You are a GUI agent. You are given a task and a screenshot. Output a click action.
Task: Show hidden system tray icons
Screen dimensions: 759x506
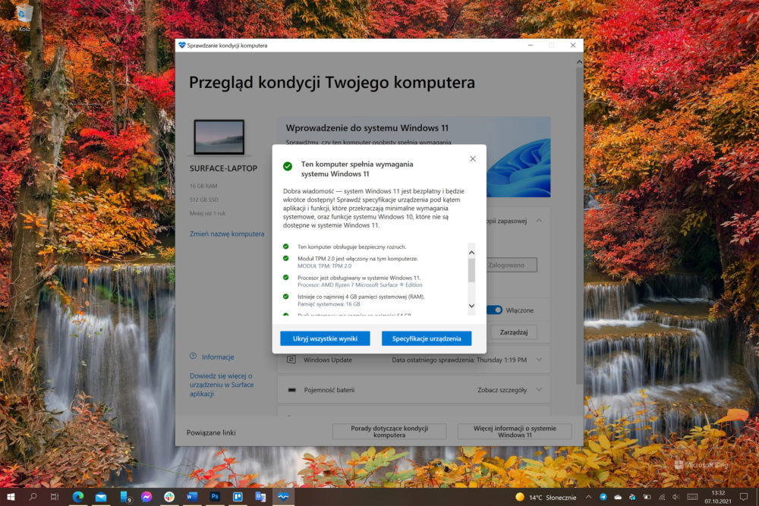point(589,497)
